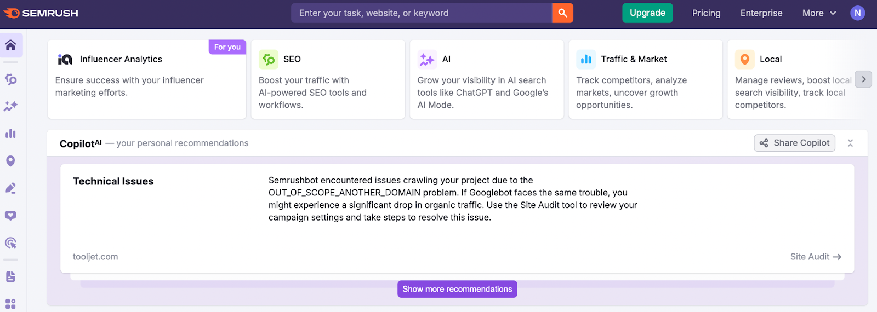Open the Local map pin sidebar icon
The width and height of the screenshot is (877, 312).
(x=11, y=161)
